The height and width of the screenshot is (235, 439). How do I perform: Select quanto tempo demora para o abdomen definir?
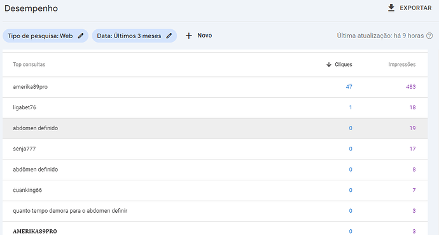pyautogui.click(x=70, y=211)
